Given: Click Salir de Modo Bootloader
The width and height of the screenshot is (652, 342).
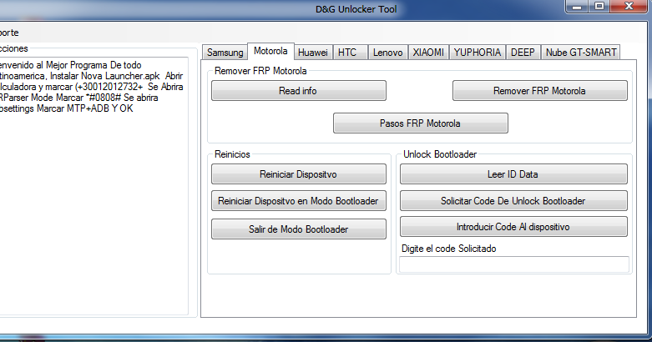Looking at the screenshot, I should [299, 229].
